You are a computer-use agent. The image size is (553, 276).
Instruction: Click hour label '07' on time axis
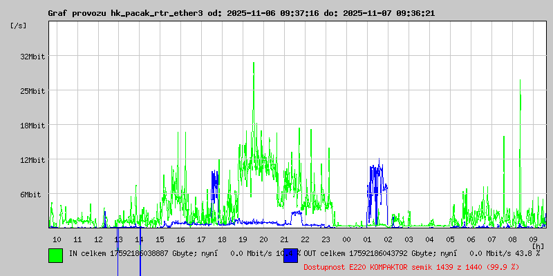[491, 239]
